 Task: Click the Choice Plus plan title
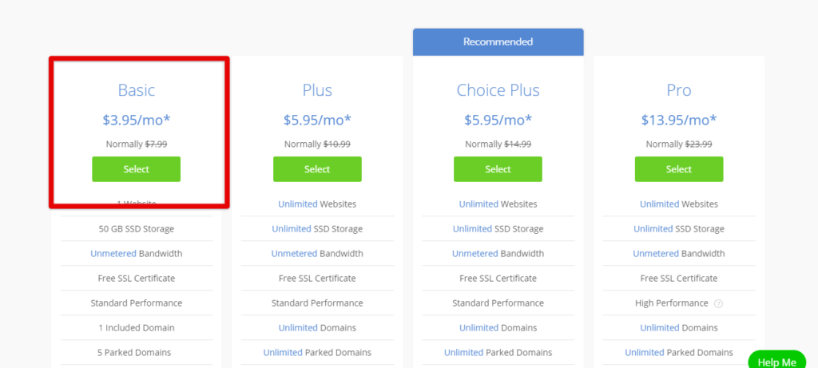[498, 90]
